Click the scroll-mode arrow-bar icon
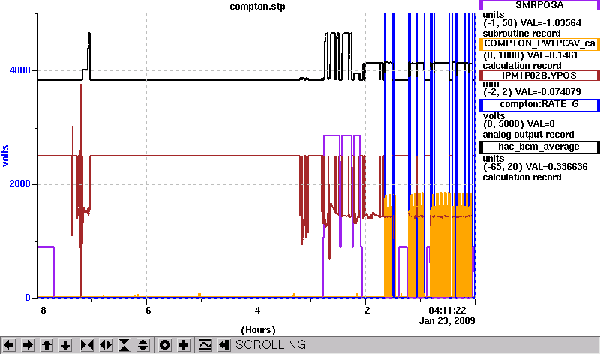The image size is (600, 354). [224, 345]
